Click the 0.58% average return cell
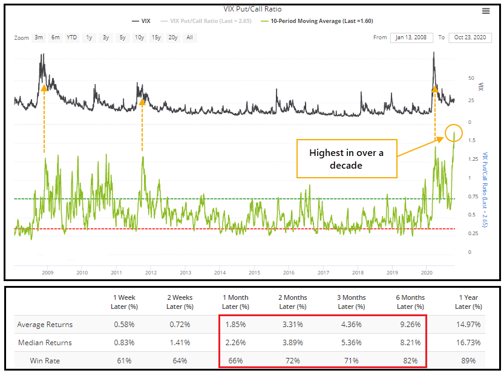 point(124,325)
